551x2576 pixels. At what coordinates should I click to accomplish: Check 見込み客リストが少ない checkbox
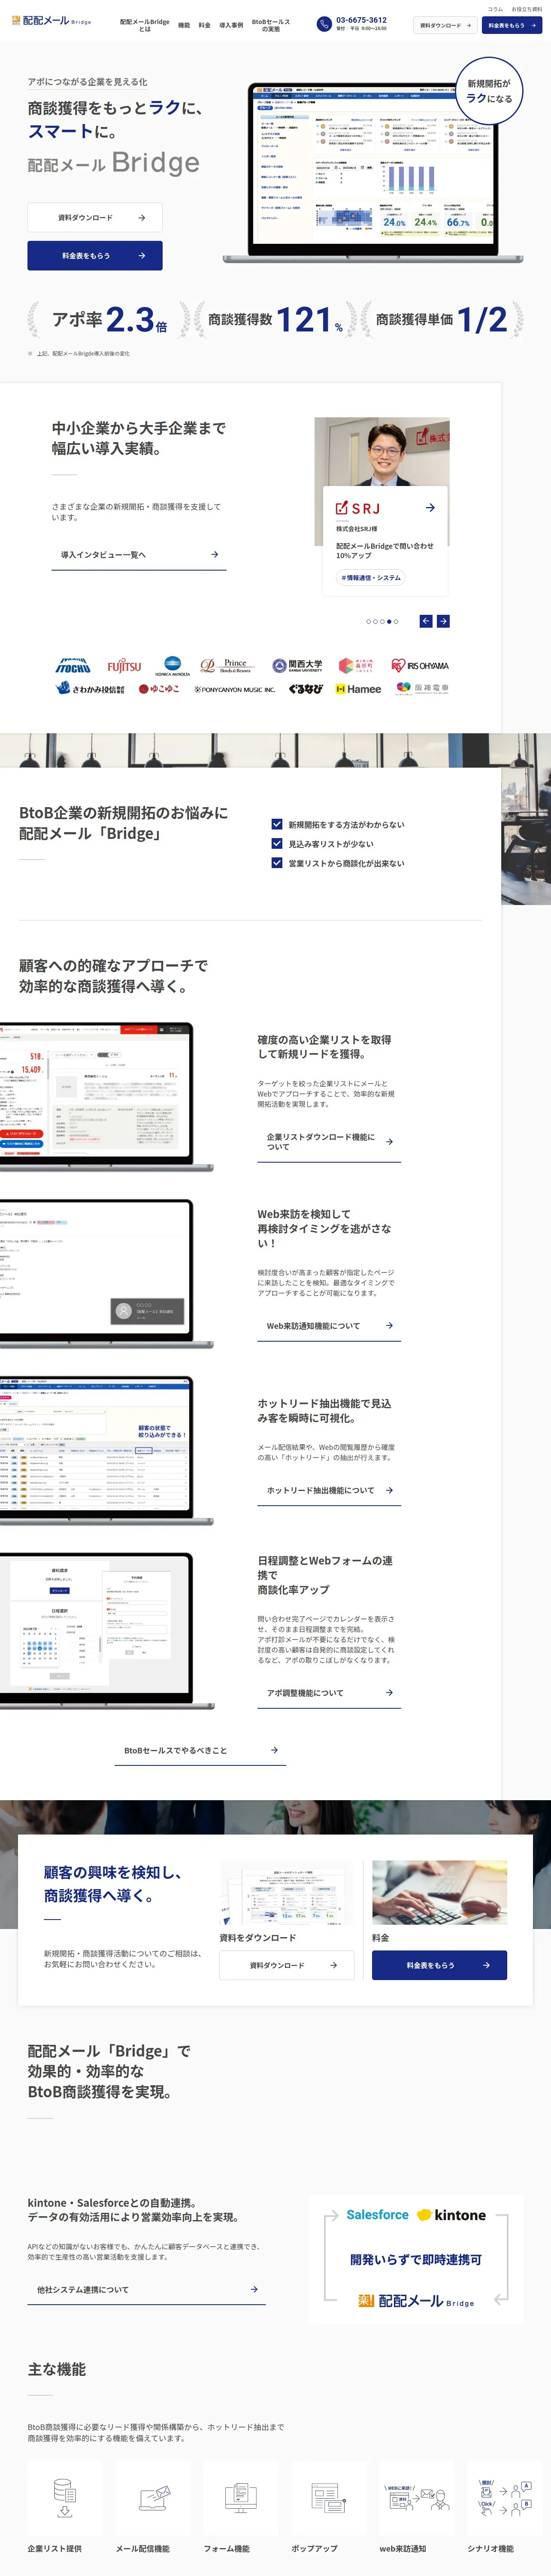click(277, 843)
